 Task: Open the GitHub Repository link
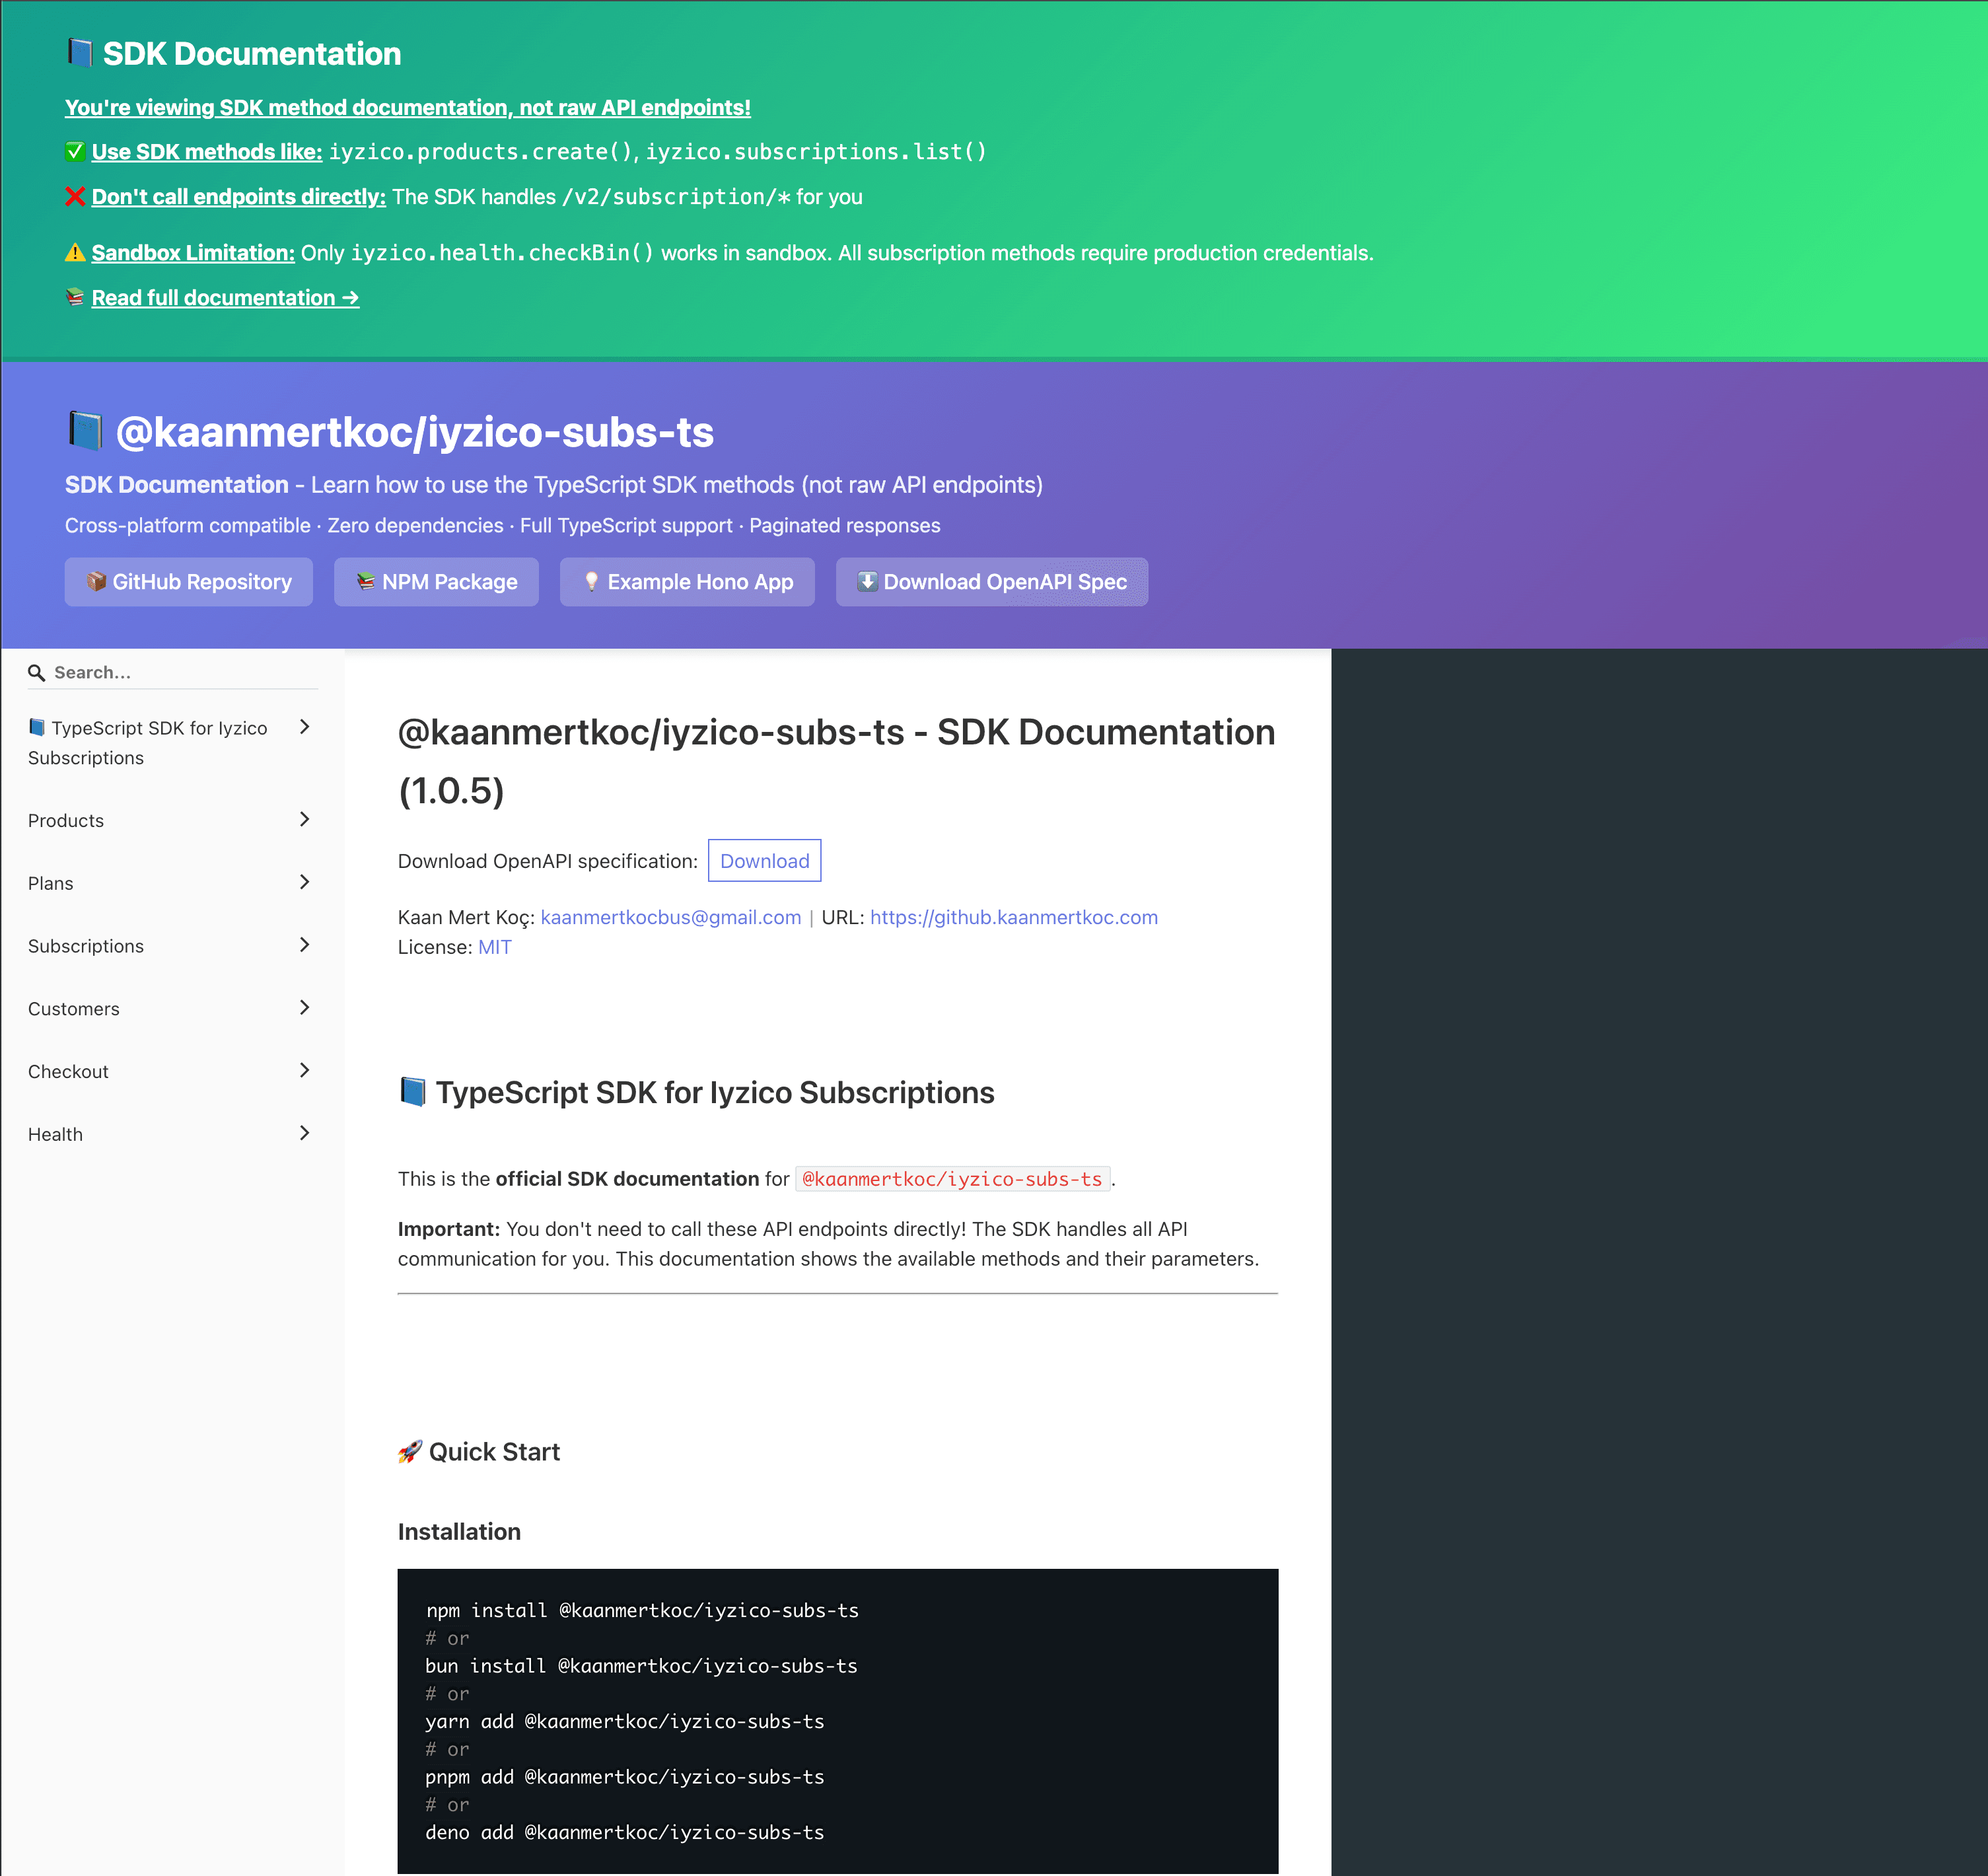188,581
